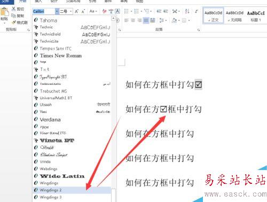Viewport: 267px width, 202px height.
Task: Open the paragraph settings dialog launcher
Action: coord(199,30)
